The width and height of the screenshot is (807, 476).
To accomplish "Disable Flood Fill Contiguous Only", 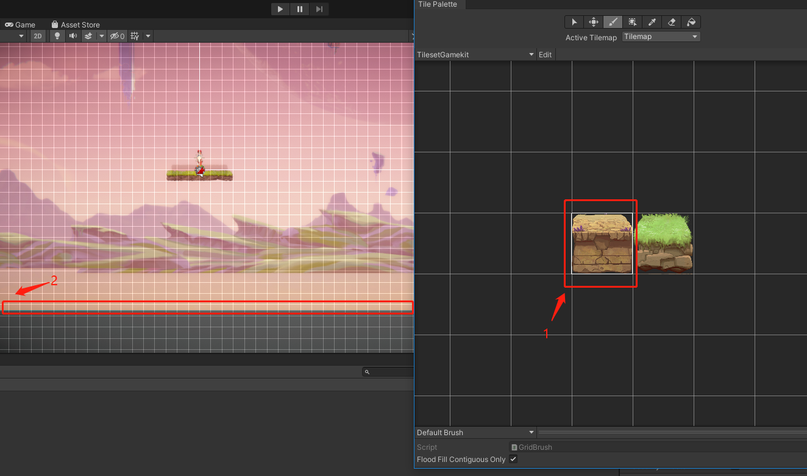I will pos(513,459).
